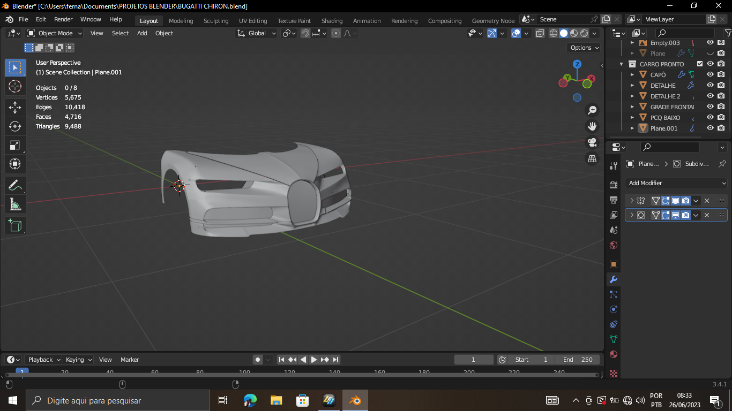Hide CAPÔ object with eye icon

pos(710,75)
